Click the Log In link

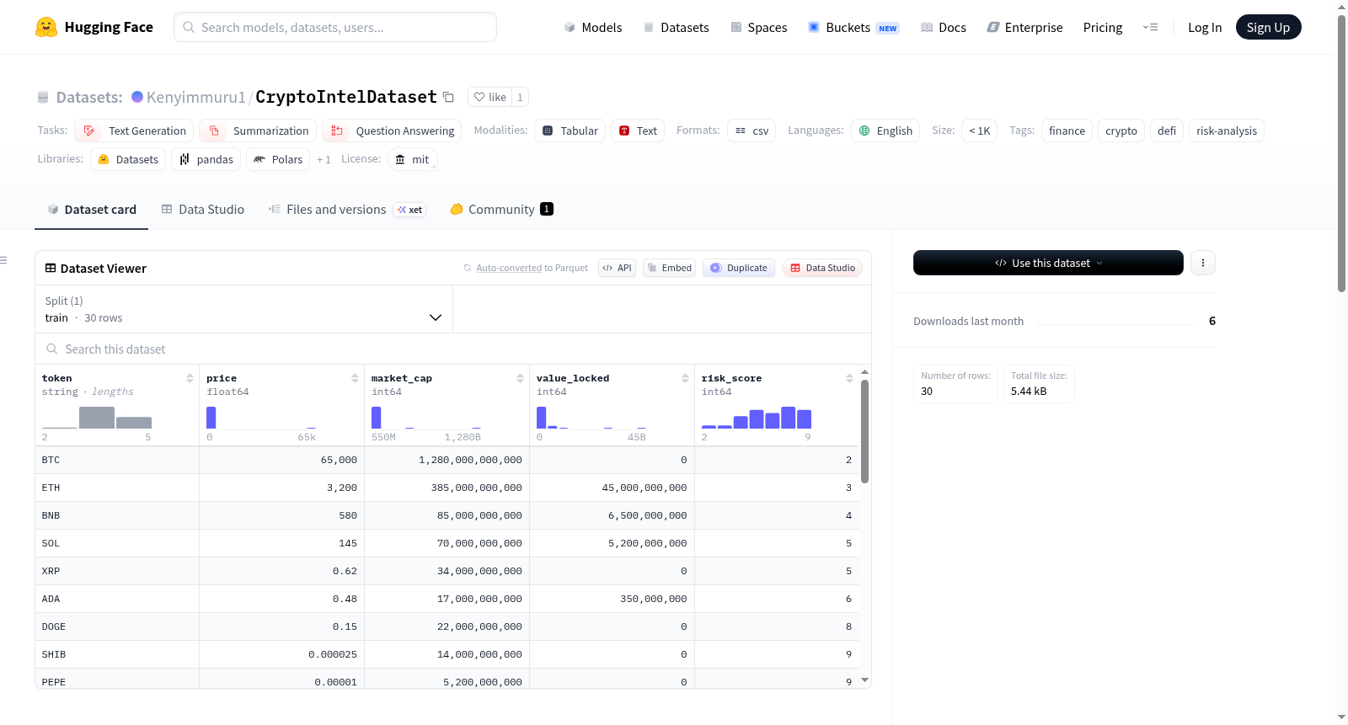coord(1205,28)
